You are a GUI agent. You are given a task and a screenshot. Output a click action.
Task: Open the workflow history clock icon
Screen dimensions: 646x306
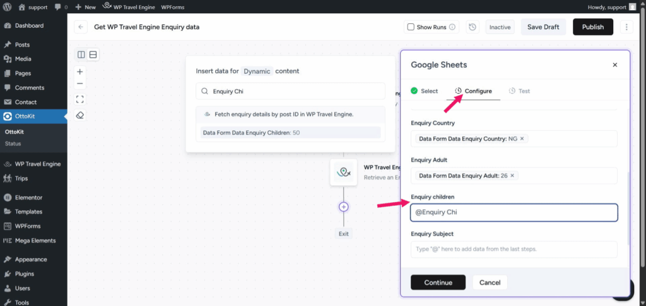[x=473, y=27]
